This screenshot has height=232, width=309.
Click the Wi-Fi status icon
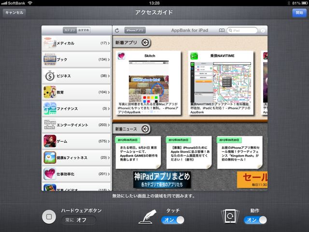[30, 3]
